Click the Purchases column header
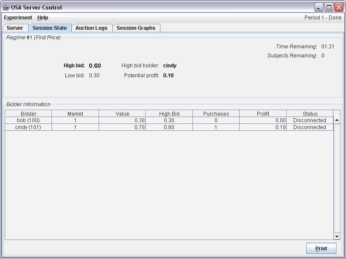The height and width of the screenshot is (259, 346). (x=216, y=114)
